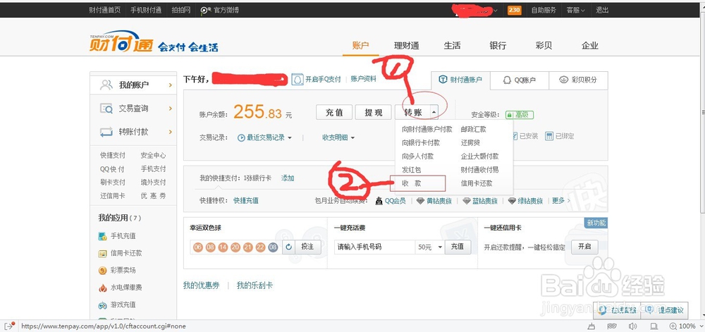Click the 我的账户 person icon in sidebar

pos(106,85)
